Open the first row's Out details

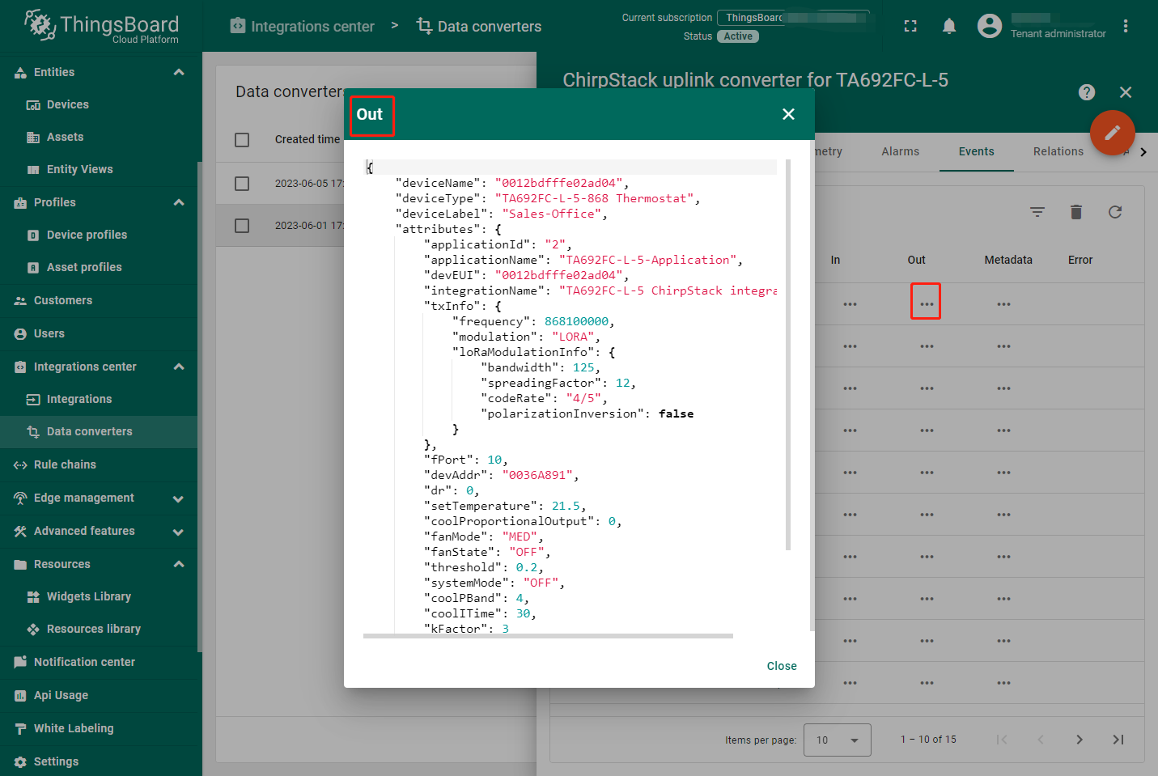click(927, 304)
